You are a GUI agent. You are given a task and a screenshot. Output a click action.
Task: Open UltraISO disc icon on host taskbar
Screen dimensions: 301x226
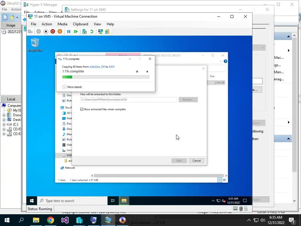[123, 220]
